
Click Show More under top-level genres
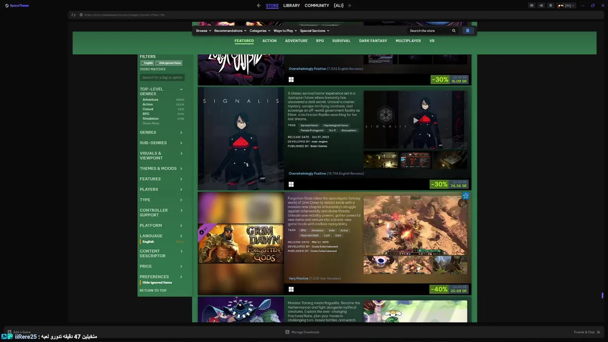151,123
